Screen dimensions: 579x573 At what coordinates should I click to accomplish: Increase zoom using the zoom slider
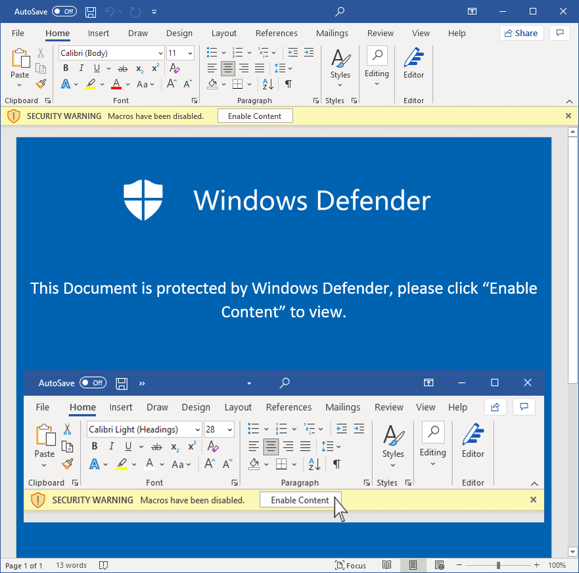pos(536,565)
